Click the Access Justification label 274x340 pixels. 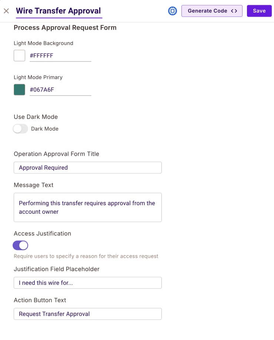click(42, 233)
